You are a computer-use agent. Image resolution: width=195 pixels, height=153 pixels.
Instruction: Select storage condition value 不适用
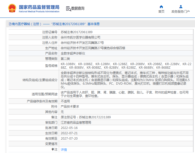65,101
